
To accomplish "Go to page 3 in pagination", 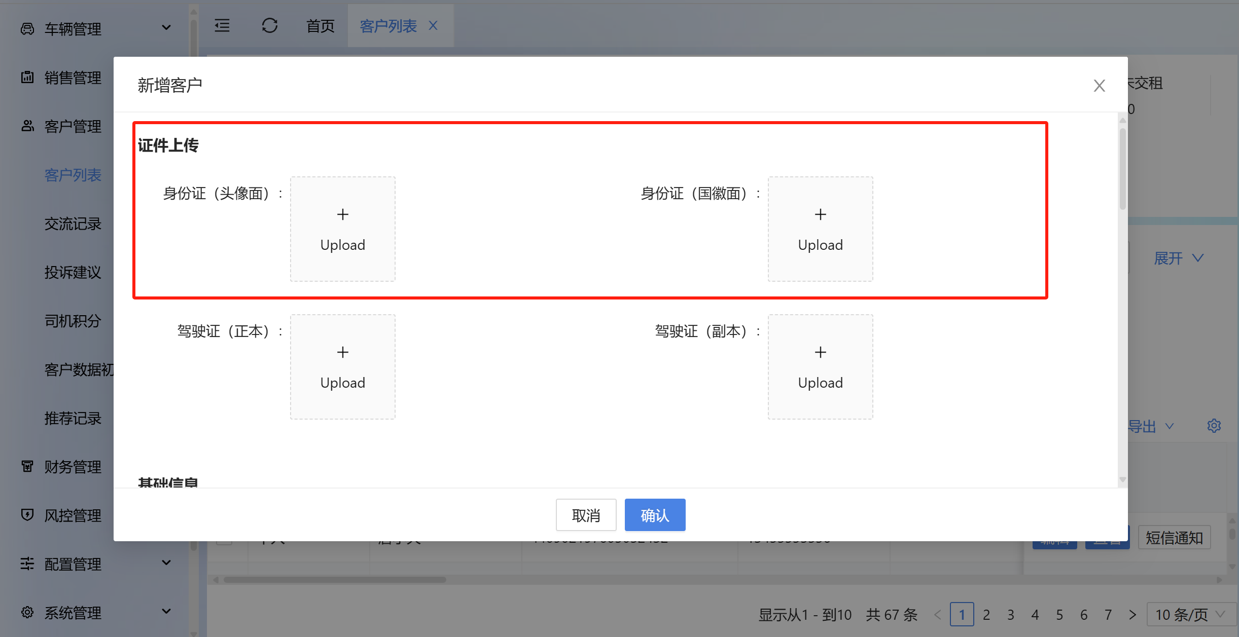I will pos(1011,615).
